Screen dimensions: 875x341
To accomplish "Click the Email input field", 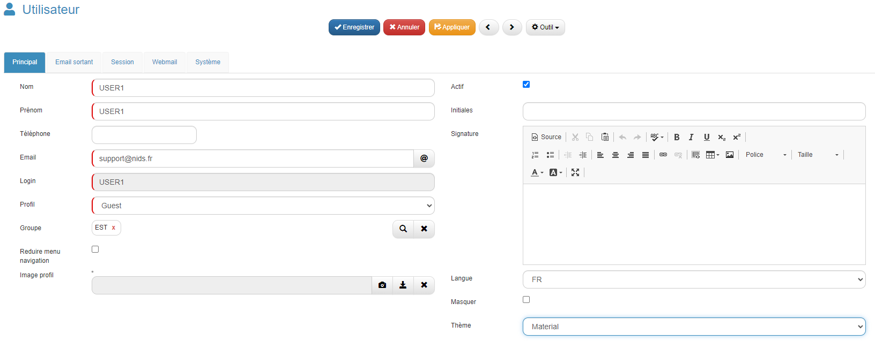I will pyautogui.click(x=253, y=158).
